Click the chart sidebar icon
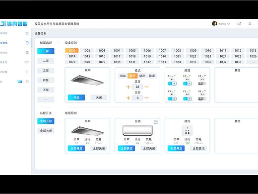258x194 pixels. point(27,53)
